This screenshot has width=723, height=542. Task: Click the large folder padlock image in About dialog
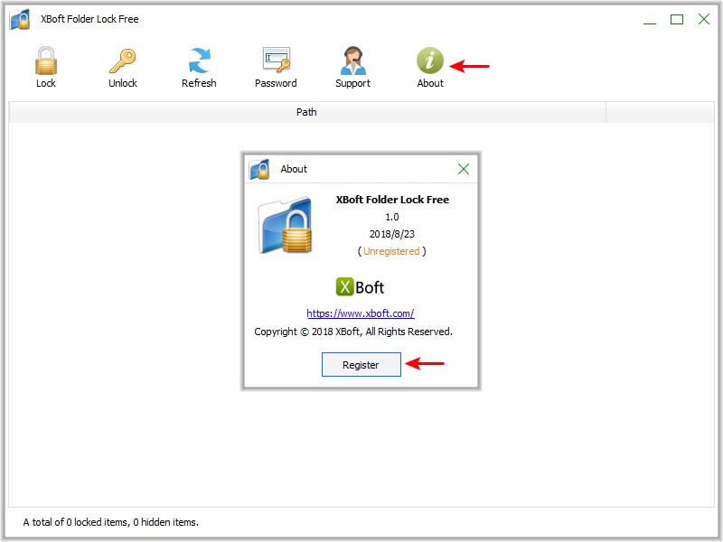coord(286,225)
